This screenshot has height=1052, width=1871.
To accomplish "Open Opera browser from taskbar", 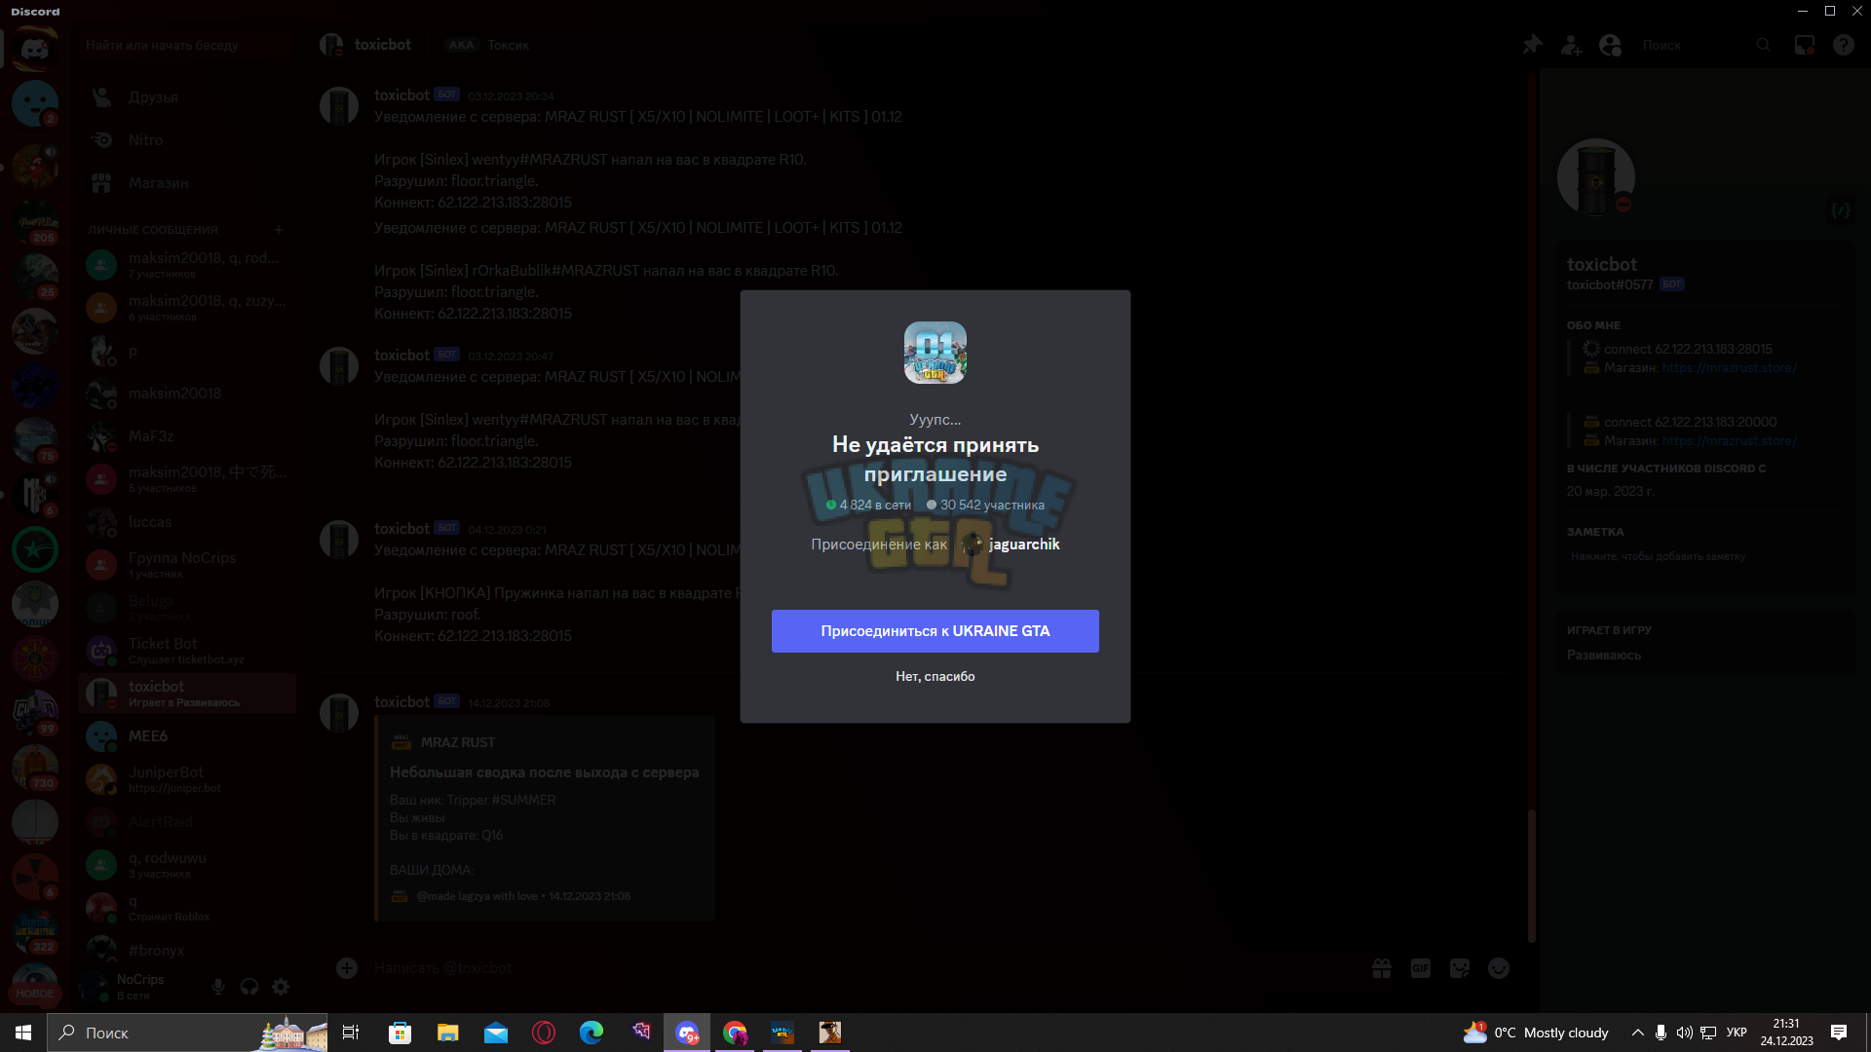I will click(x=543, y=1033).
